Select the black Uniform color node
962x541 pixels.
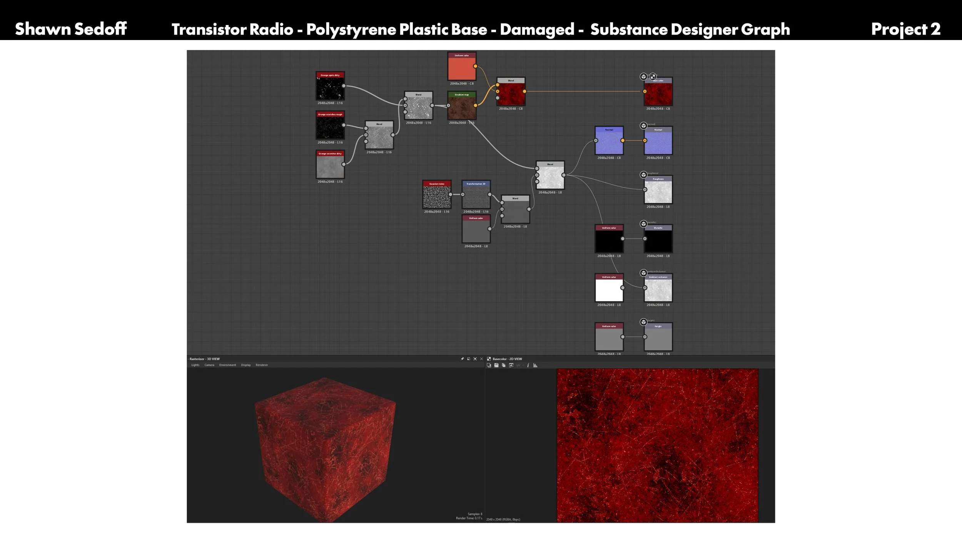pos(609,239)
